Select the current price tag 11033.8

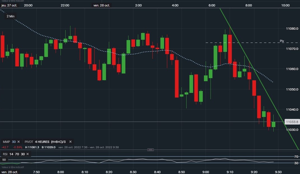pos(292,122)
